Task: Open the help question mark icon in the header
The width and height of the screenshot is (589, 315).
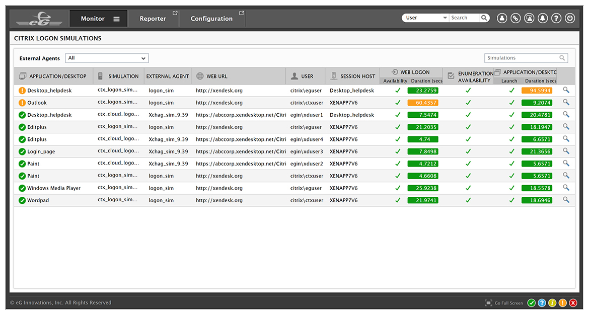Action: 556,18
